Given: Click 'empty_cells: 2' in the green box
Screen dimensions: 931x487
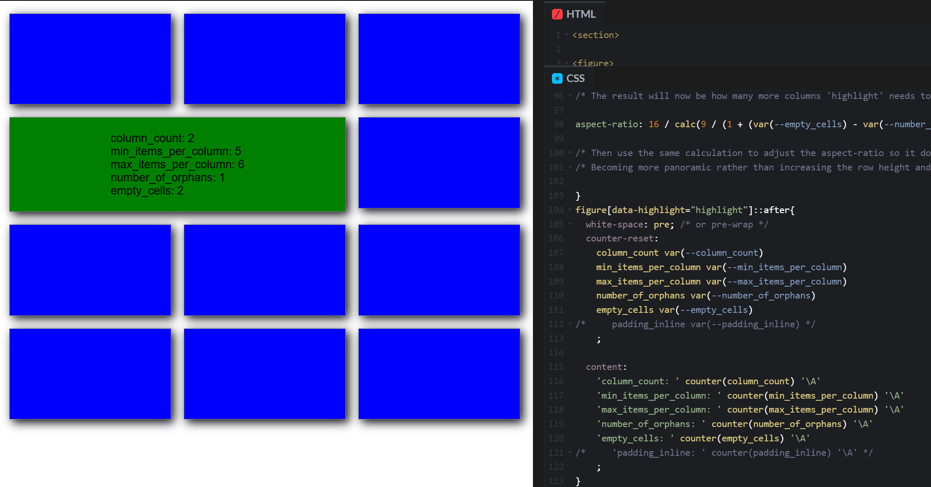Looking at the screenshot, I should (147, 191).
